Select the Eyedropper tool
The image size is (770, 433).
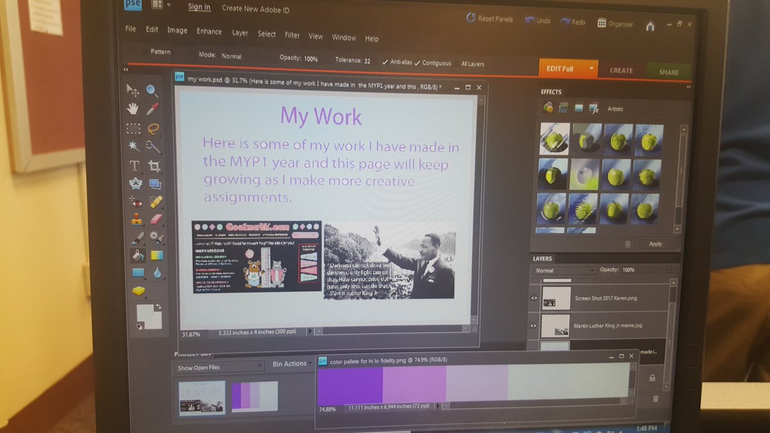tap(153, 109)
